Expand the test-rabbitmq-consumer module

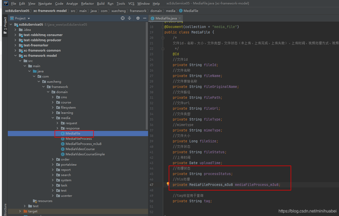pyautogui.click(x=16, y=35)
